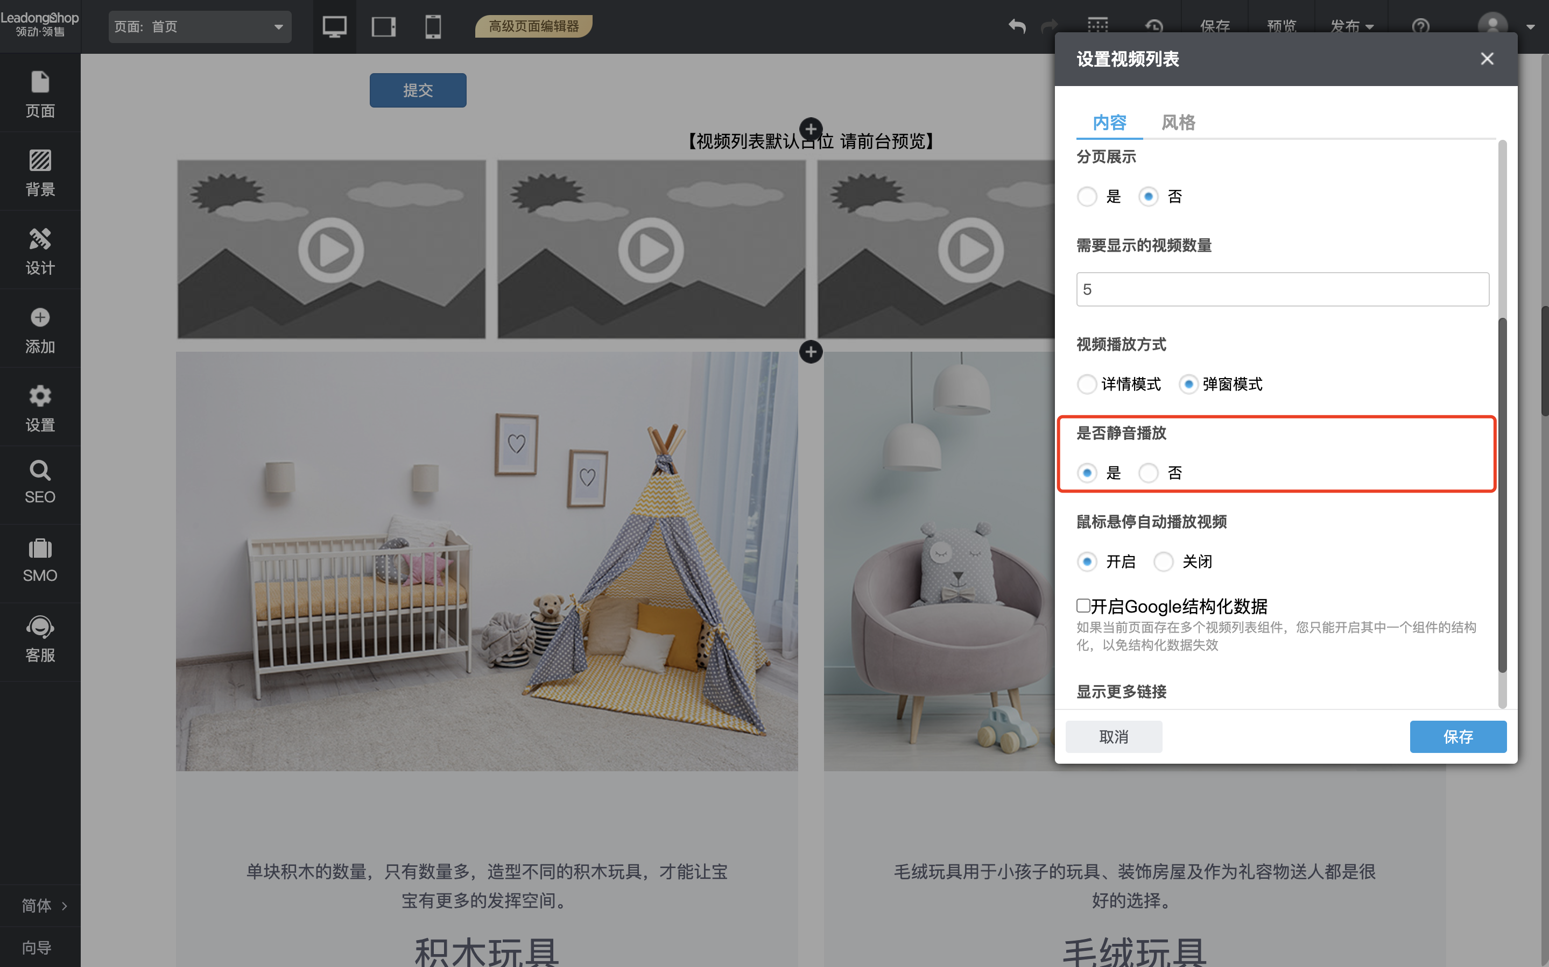This screenshot has height=967, width=1549.
Task: Expand the 发布 publish dropdown arrow
Action: point(1369,27)
